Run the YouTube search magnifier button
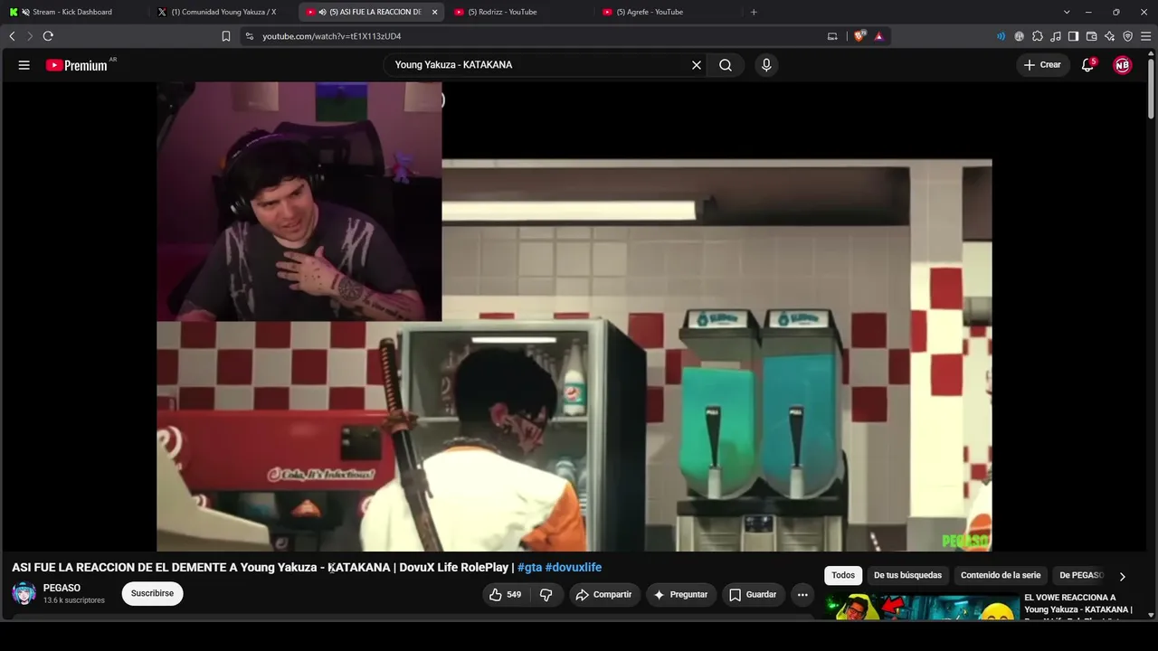This screenshot has width=1158, height=651. [x=726, y=65]
